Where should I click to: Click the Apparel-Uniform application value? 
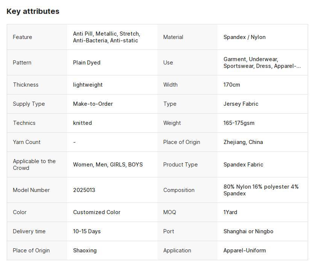[x=245, y=250]
